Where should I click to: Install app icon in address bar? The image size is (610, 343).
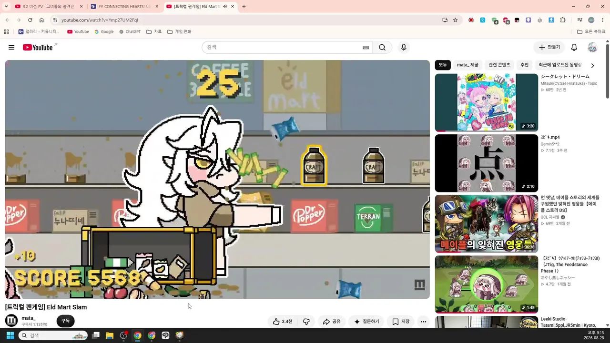(445, 20)
